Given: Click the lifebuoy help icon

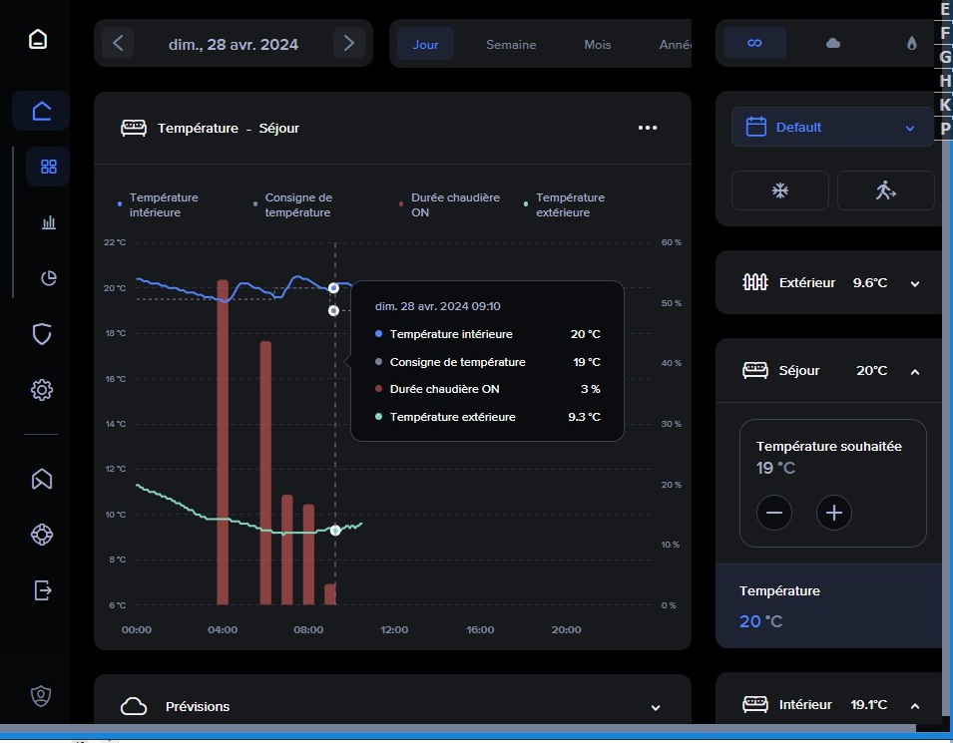Looking at the screenshot, I should point(41,535).
